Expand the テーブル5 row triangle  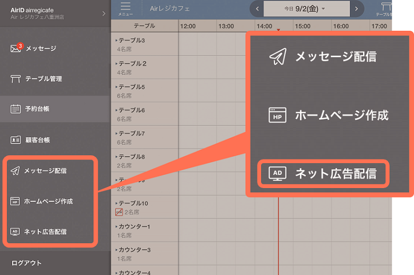click(x=116, y=87)
